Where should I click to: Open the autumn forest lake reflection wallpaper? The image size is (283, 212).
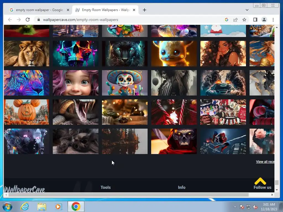[125, 141]
